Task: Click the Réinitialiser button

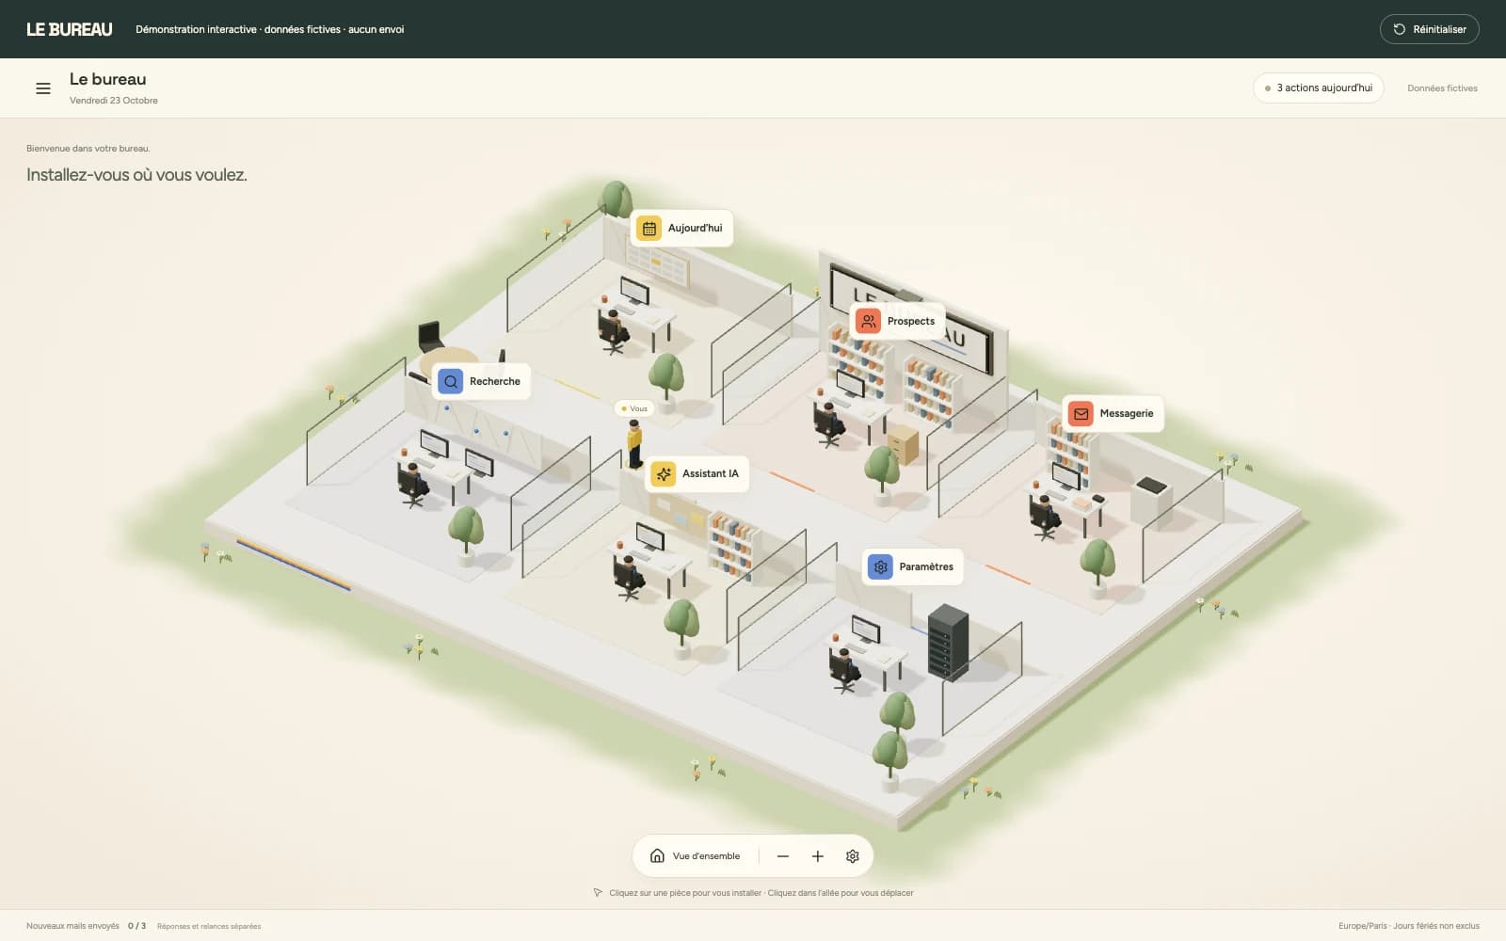Action: coord(1429,29)
